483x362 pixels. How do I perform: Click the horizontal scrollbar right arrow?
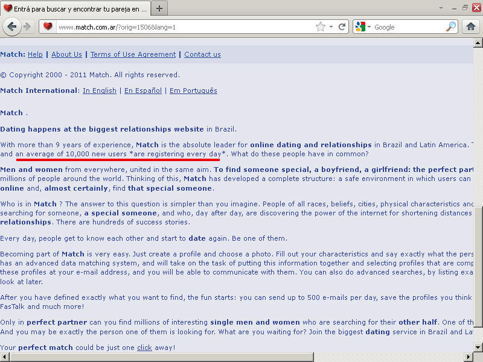point(469,357)
